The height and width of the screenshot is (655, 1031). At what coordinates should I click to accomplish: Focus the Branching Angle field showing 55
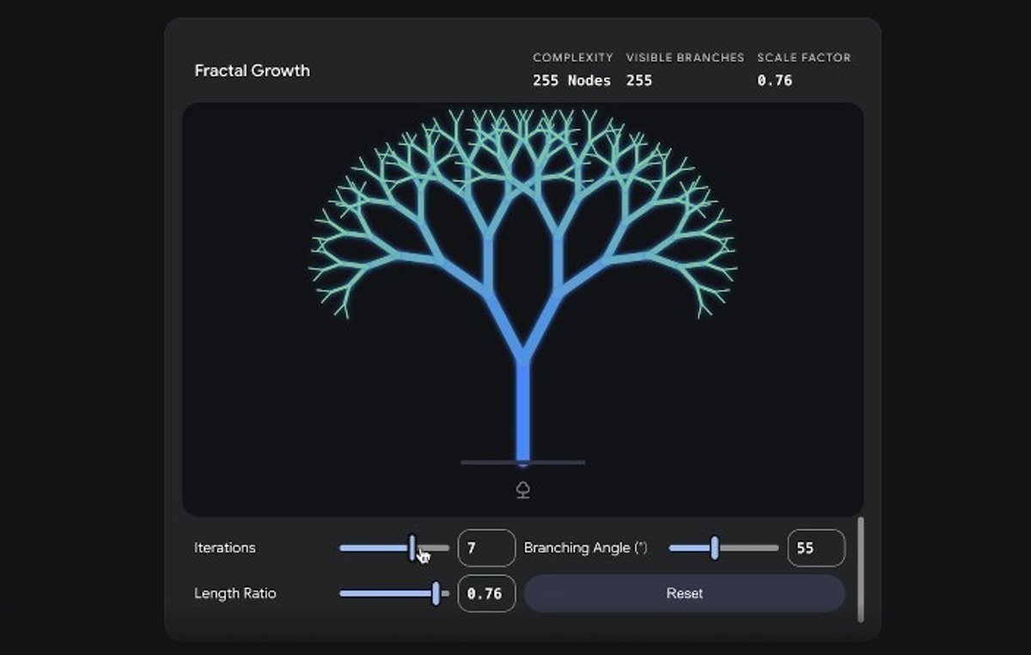[815, 548]
